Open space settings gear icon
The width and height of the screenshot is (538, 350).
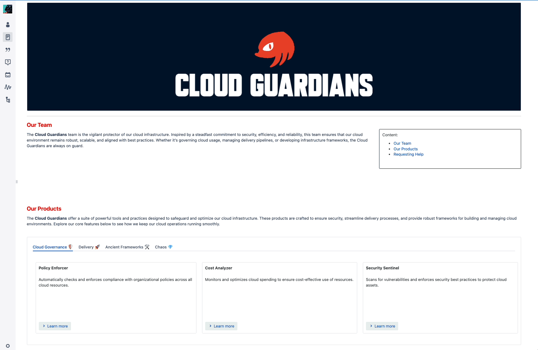tap(8, 346)
